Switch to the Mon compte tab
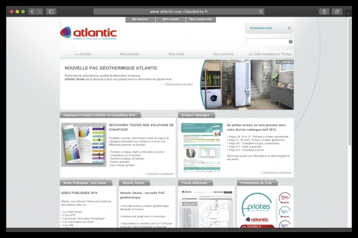Screen dimensions: 358x238 click(x=170, y=19)
